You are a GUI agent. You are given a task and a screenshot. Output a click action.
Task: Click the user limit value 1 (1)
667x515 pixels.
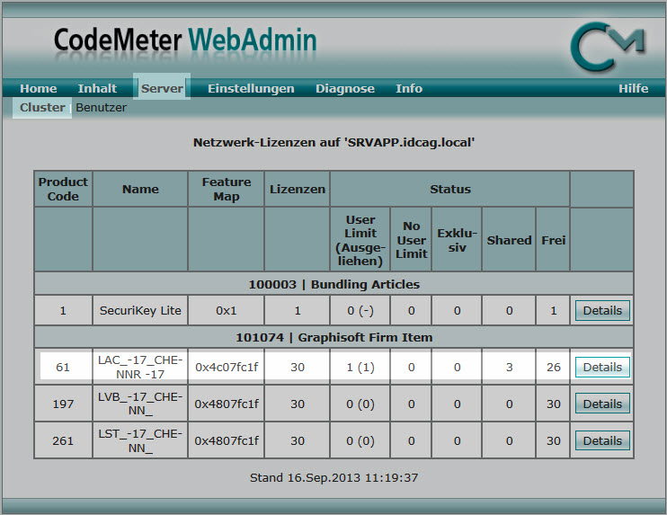[x=360, y=367]
